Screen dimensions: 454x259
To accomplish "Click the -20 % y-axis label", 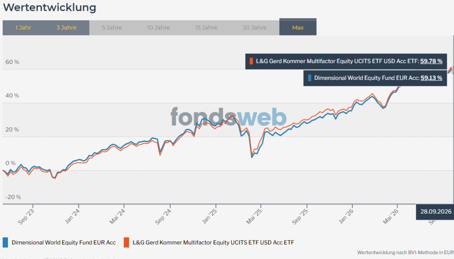I will click(13, 197).
